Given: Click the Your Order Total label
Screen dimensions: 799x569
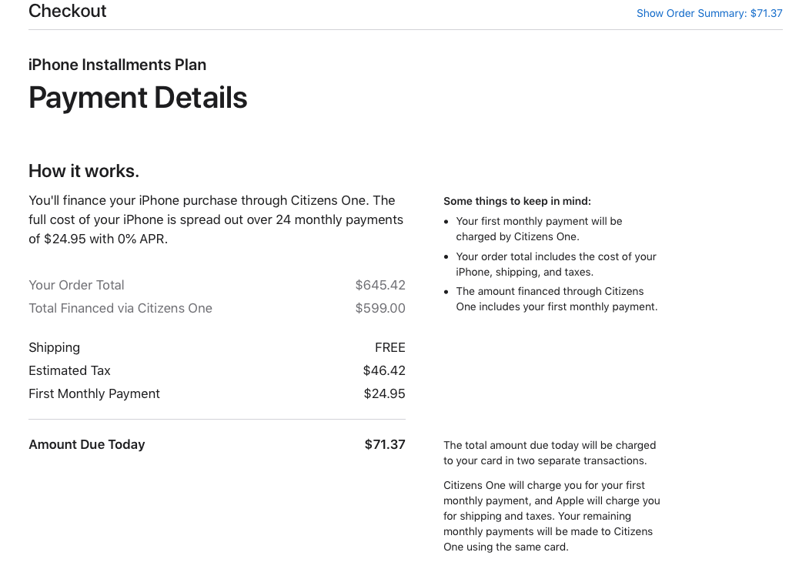Looking at the screenshot, I should [76, 285].
